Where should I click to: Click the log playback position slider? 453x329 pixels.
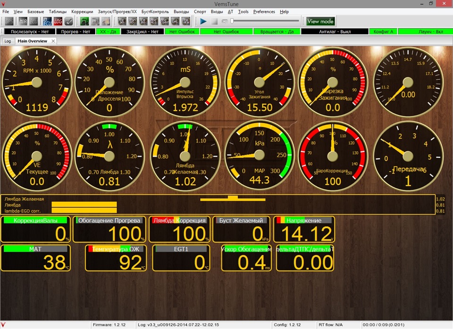tap(265, 21)
